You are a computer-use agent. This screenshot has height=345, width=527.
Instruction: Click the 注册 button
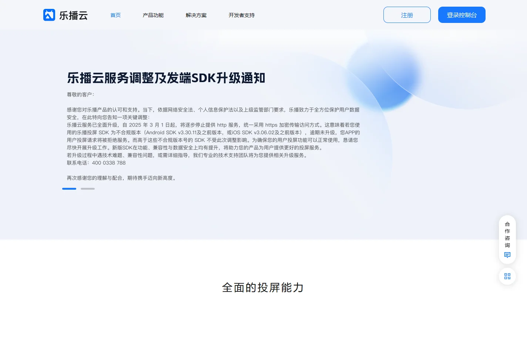click(407, 15)
